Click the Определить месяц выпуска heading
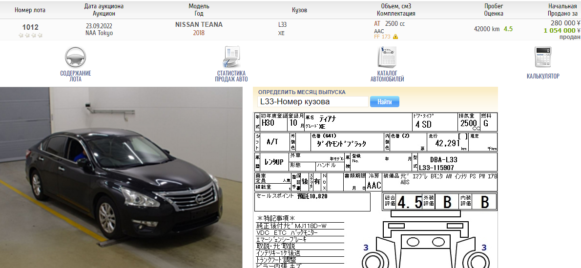The height and width of the screenshot is (268, 581). tap(302, 92)
